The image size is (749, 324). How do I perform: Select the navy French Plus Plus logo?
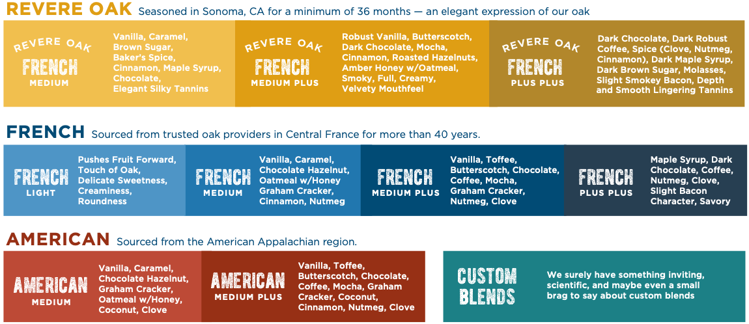click(606, 181)
